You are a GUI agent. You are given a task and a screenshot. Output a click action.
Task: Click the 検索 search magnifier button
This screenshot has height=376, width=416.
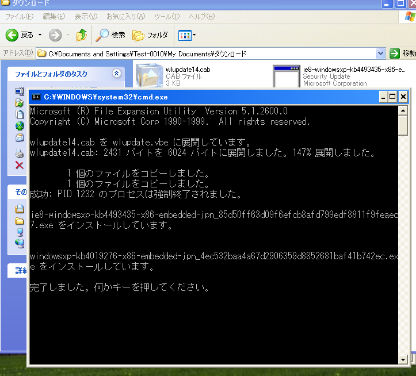[x=110, y=35]
